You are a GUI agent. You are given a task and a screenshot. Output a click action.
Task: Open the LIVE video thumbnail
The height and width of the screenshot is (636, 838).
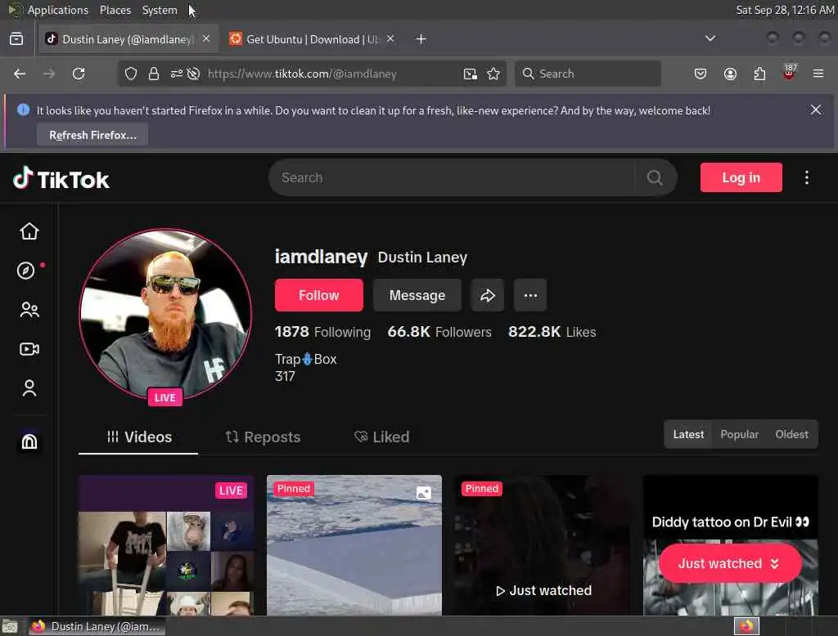[166, 545]
